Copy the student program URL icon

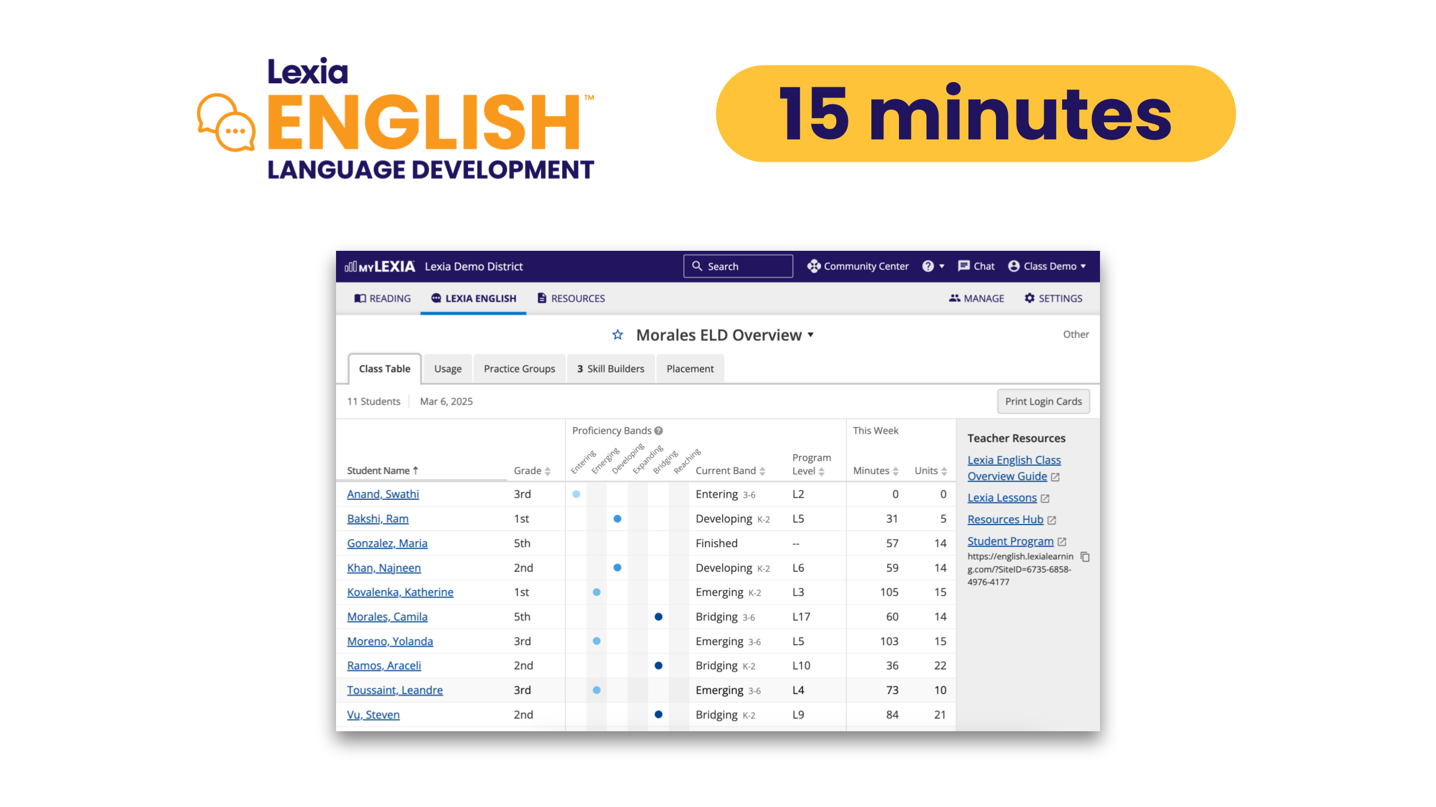point(1085,557)
